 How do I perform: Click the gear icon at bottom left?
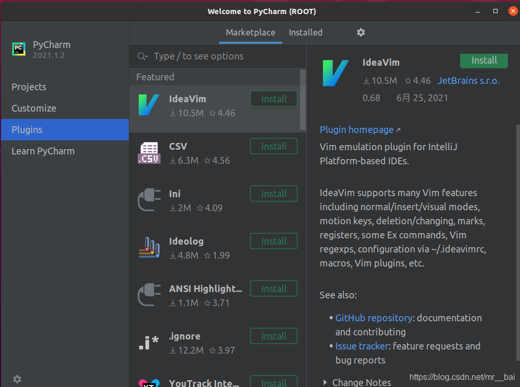point(17,379)
